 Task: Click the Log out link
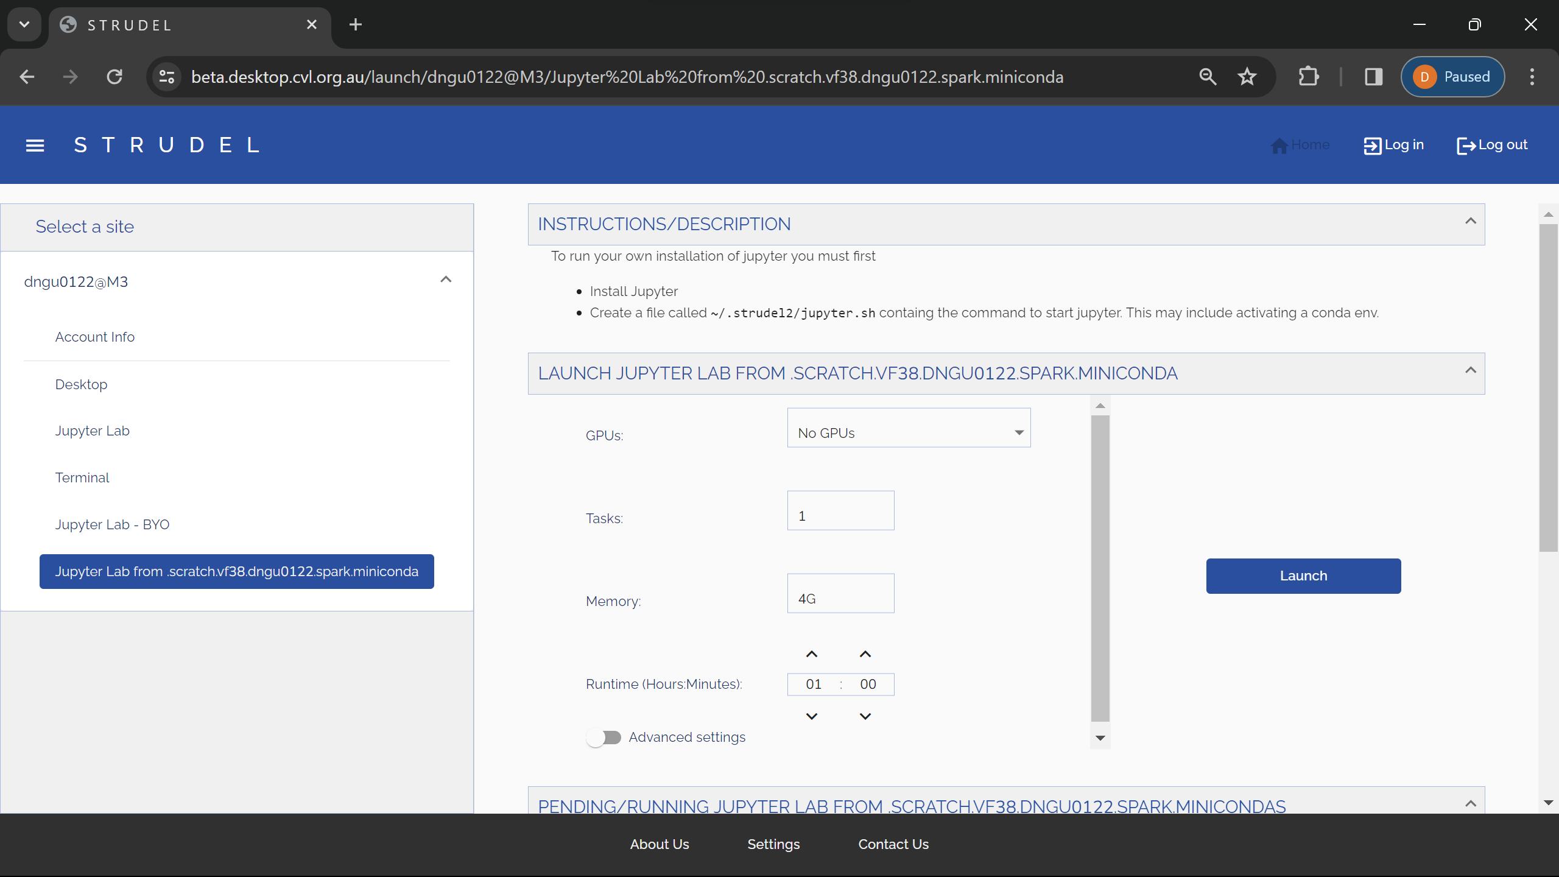(x=1491, y=145)
